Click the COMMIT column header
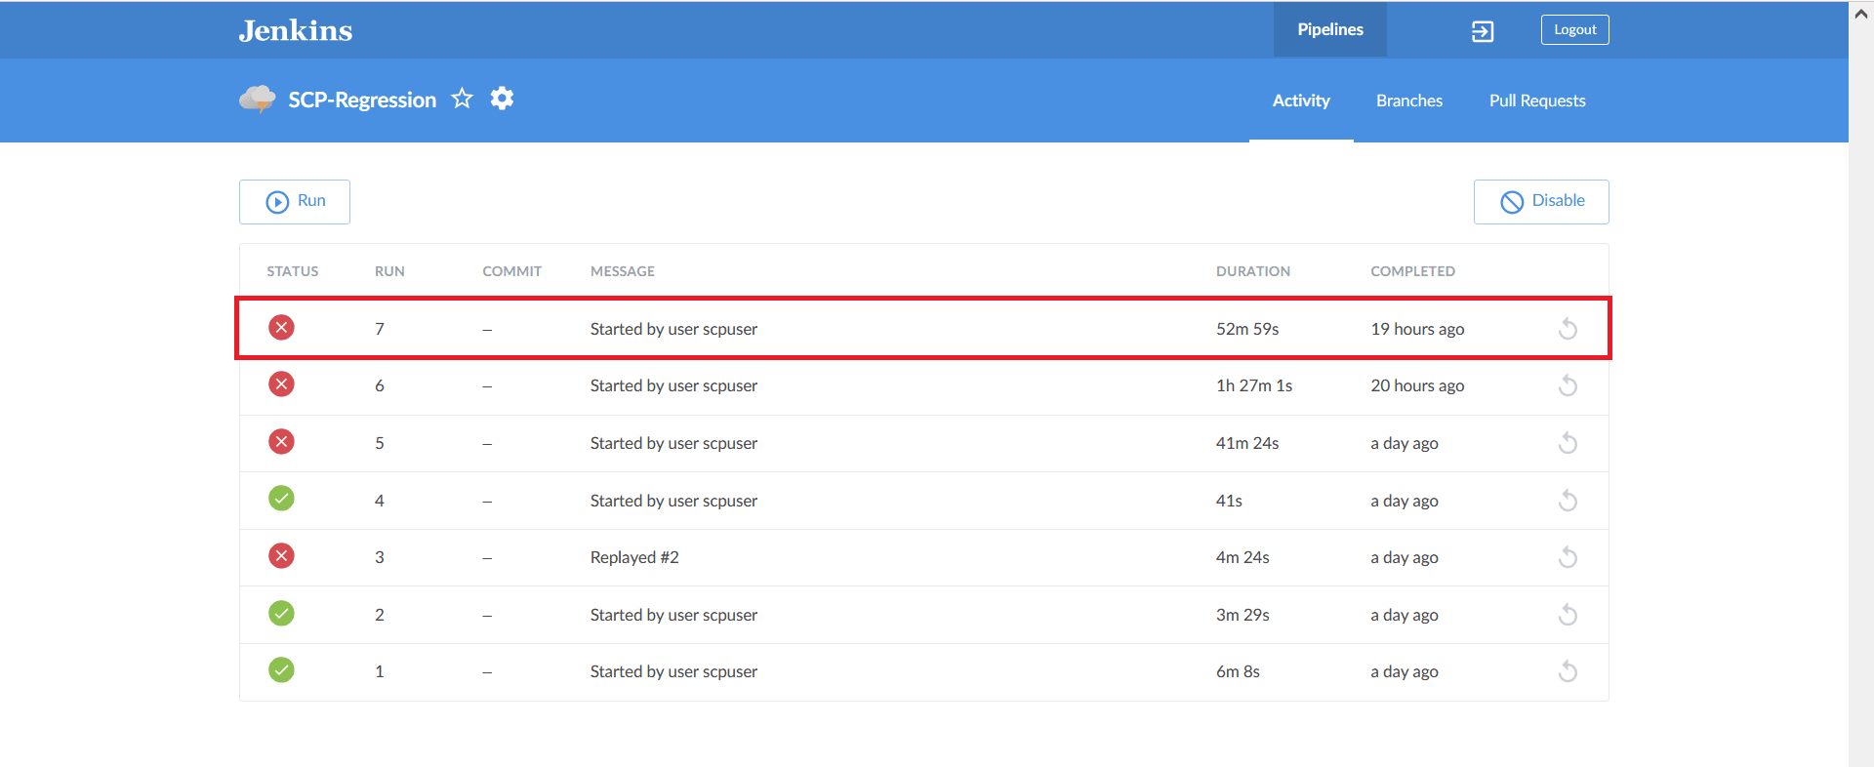This screenshot has height=767, width=1874. coord(511,271)
